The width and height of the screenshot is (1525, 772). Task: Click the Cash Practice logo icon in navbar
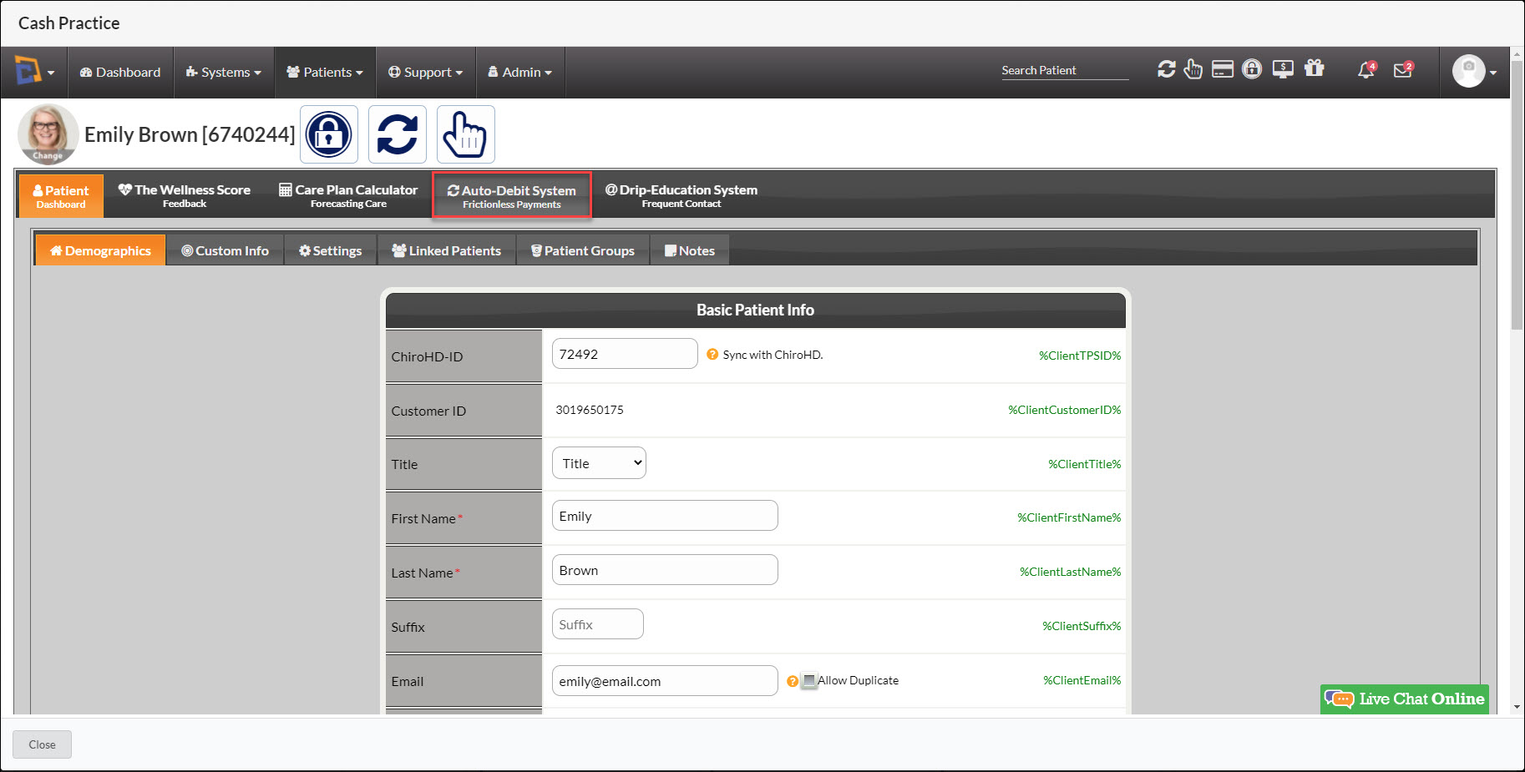tap(28, 71)
